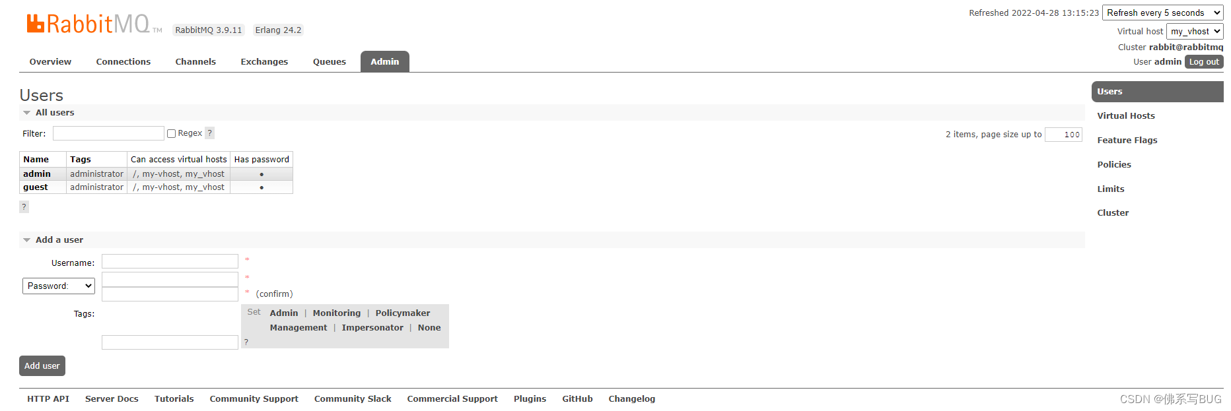Focus the Username field
The width and height of the screenshot is (1231, 411).
[x=170, y=261]
